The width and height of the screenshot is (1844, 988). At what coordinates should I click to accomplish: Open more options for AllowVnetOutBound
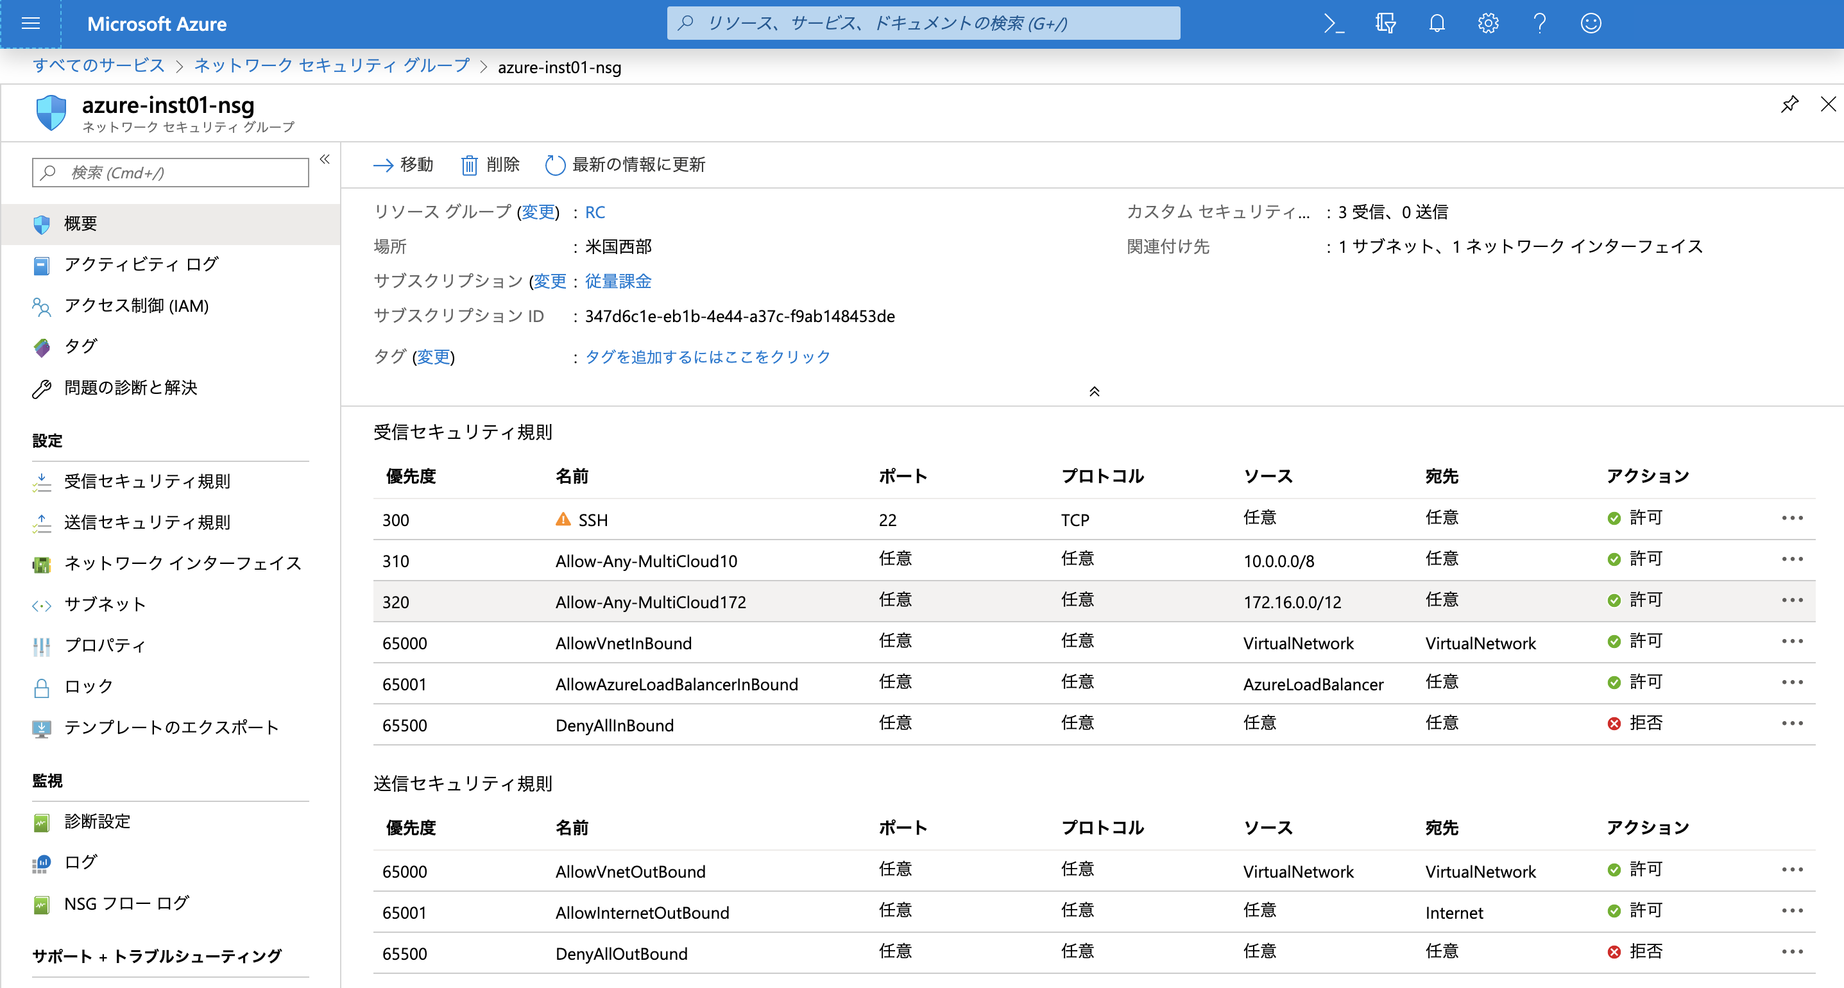1793,870
